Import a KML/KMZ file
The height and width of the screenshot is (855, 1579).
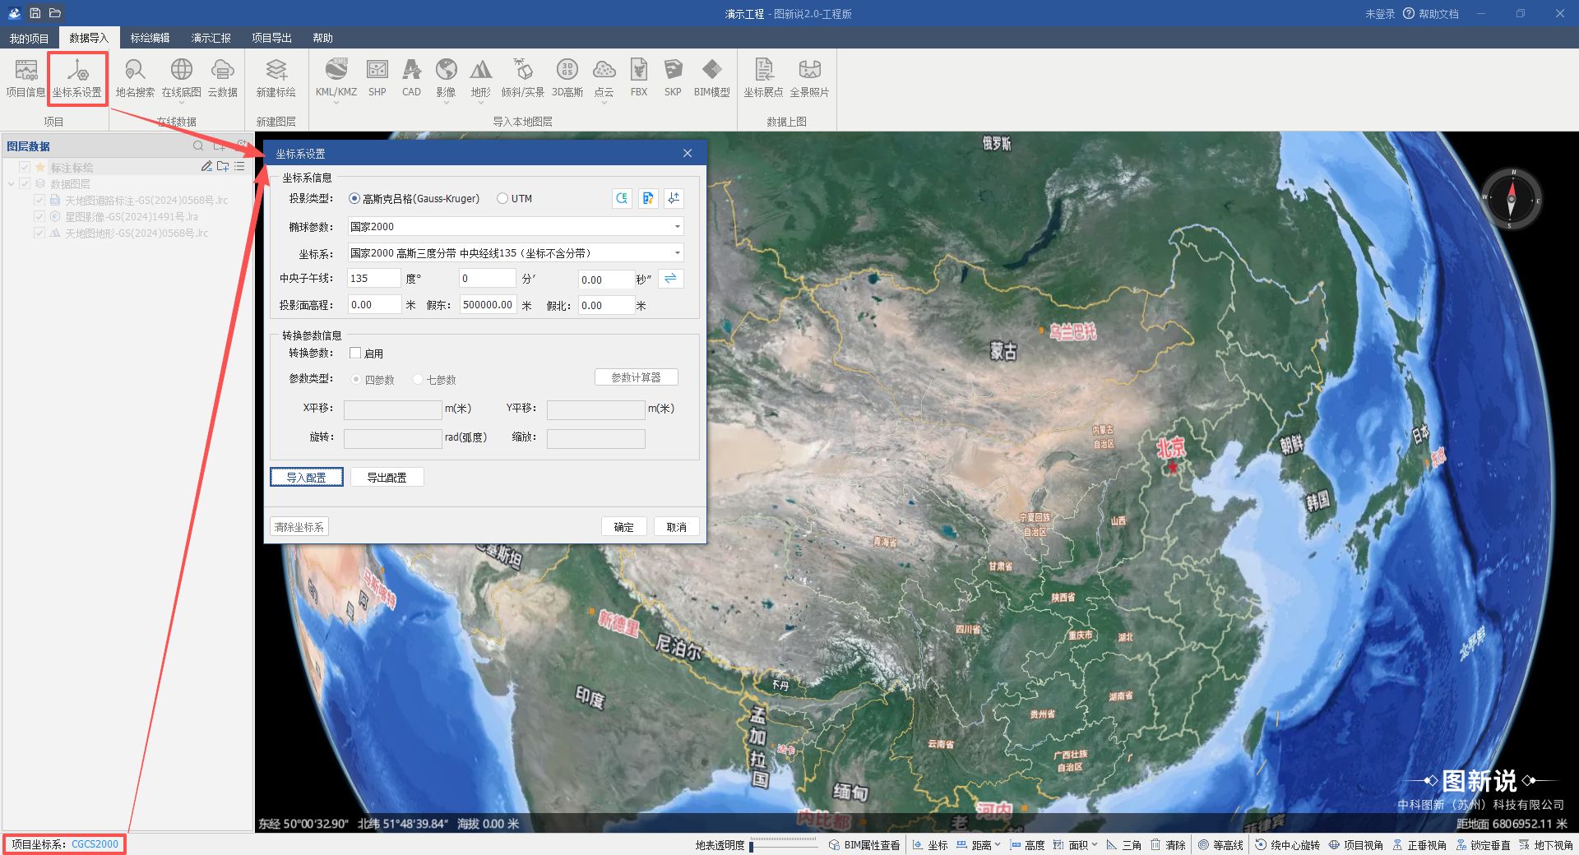coord(336,79)
